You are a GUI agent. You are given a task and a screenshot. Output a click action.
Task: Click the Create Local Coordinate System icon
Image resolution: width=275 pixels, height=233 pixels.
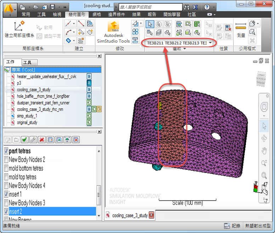[x=19, y=26]
